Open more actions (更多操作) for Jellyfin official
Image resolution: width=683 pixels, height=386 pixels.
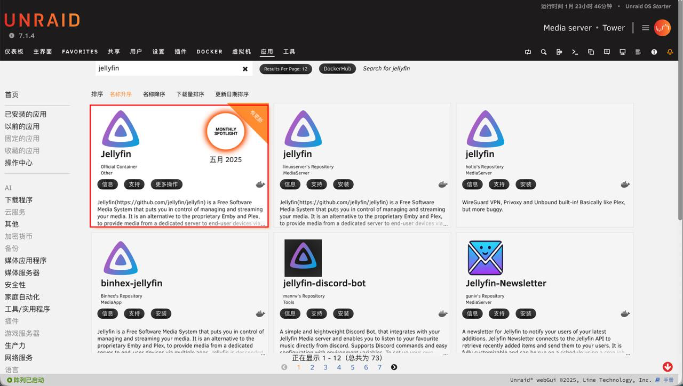pyautogui.click(x=166, y=184)
